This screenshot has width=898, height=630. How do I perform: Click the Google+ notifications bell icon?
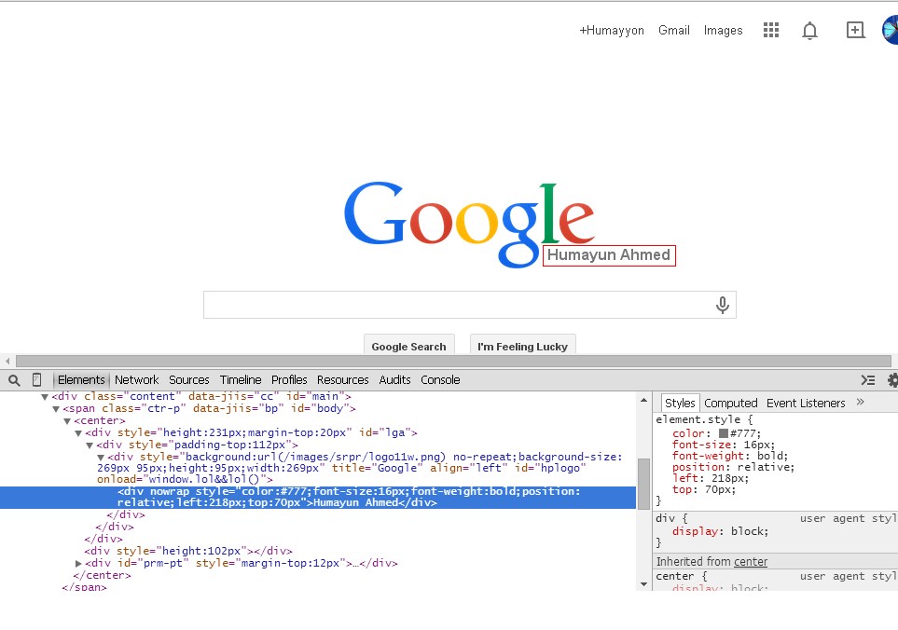(x=809, y=30)
